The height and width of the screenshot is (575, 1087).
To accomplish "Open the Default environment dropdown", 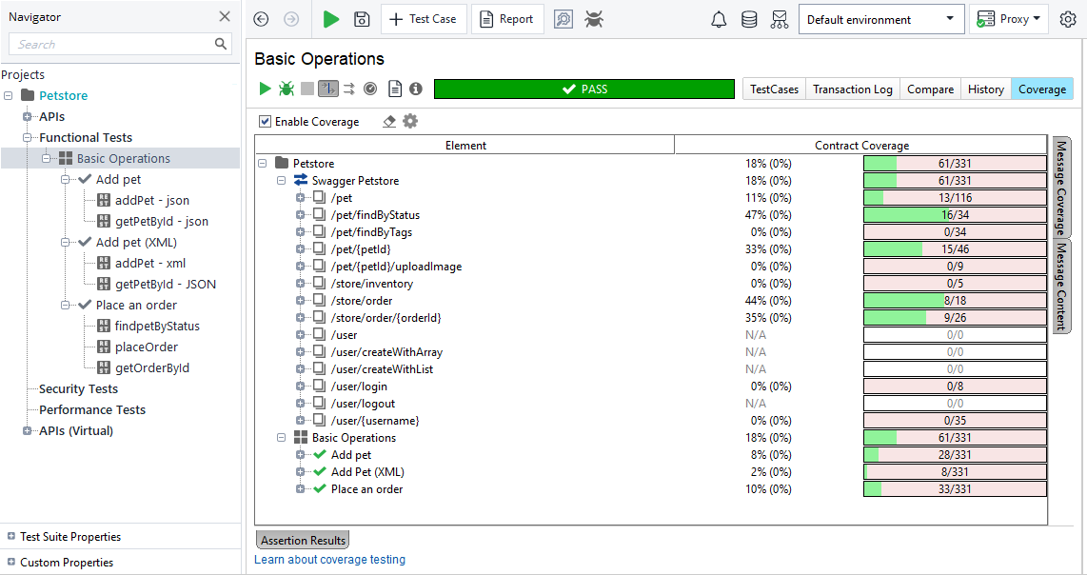I will point(947,18).
